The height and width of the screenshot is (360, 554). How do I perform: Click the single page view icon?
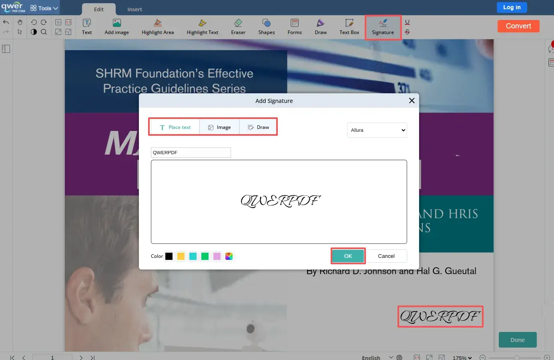[58, 22]
